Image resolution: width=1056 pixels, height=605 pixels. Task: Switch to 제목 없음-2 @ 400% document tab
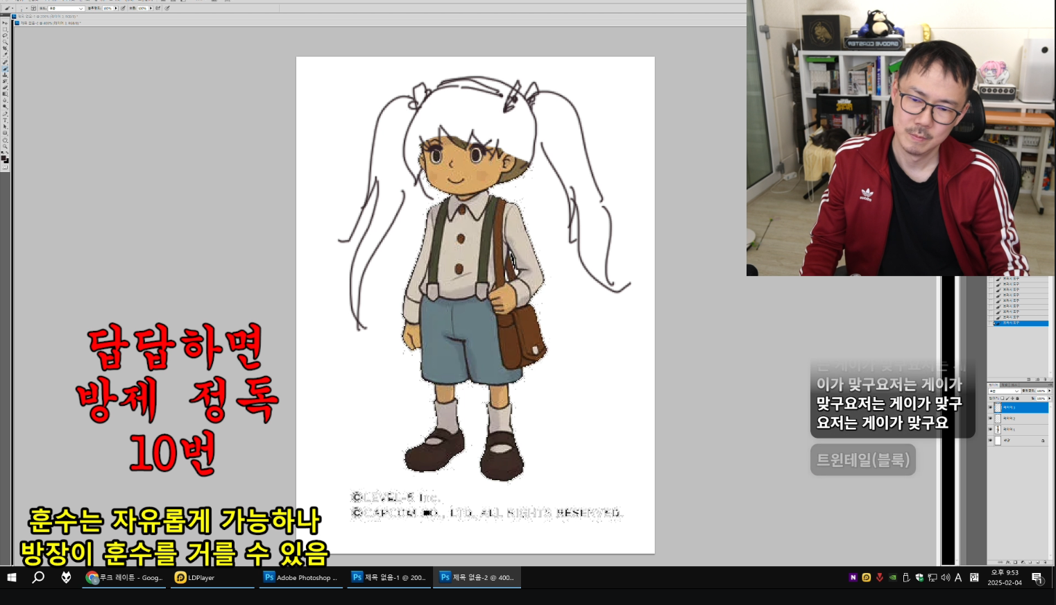47,23
